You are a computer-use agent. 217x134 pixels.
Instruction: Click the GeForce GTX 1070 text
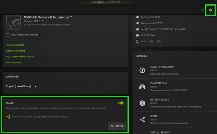point(150,17)
